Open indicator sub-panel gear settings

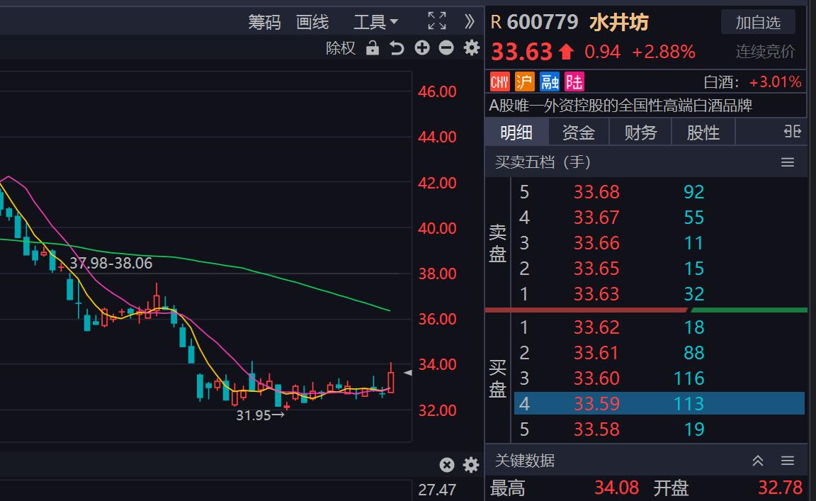coord(471,465)
